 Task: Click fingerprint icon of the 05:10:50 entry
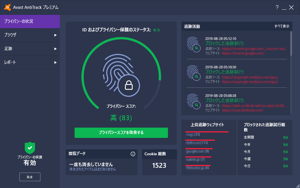click(194, 73)
